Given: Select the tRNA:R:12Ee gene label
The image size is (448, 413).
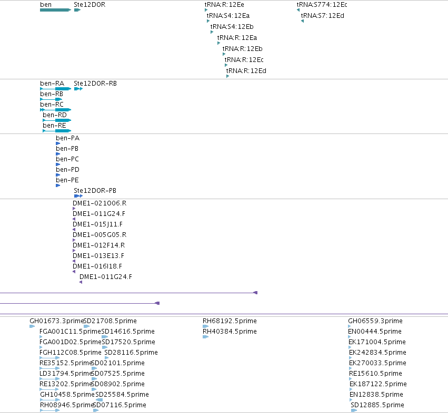Looking at the screenshot, I should click(224, 5).
